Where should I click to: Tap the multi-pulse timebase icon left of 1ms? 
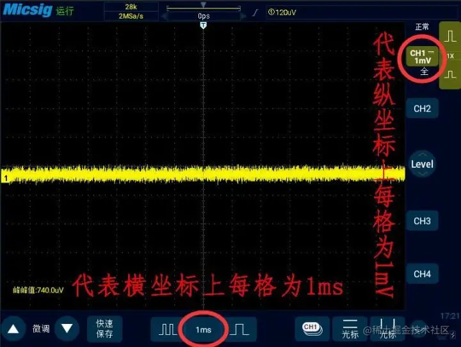(x=168, y=329)
